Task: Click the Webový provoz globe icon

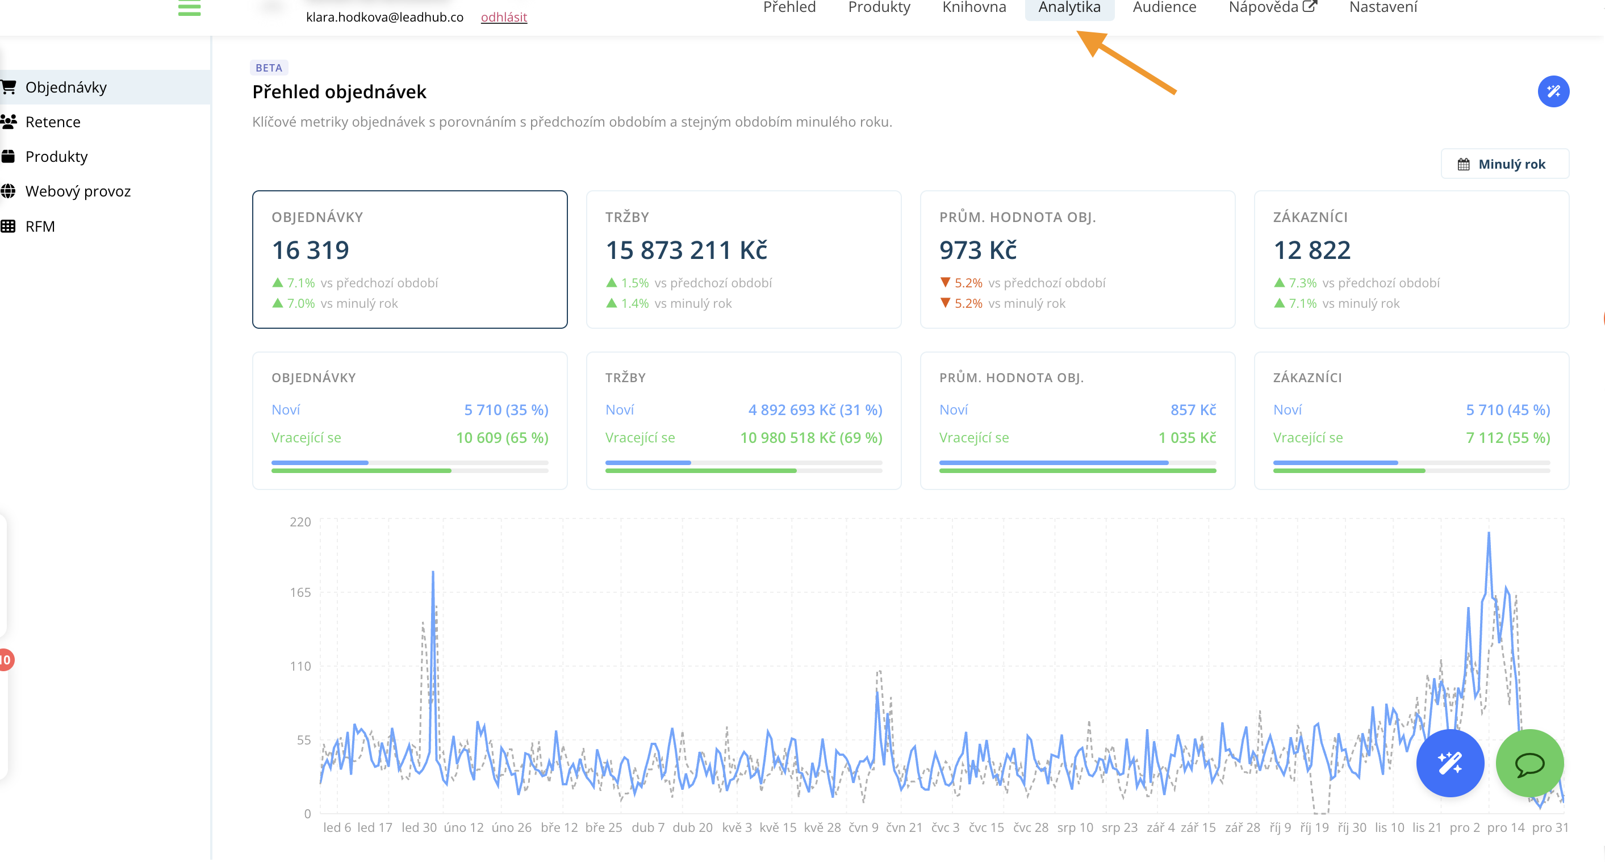Action: pos(8,191)
